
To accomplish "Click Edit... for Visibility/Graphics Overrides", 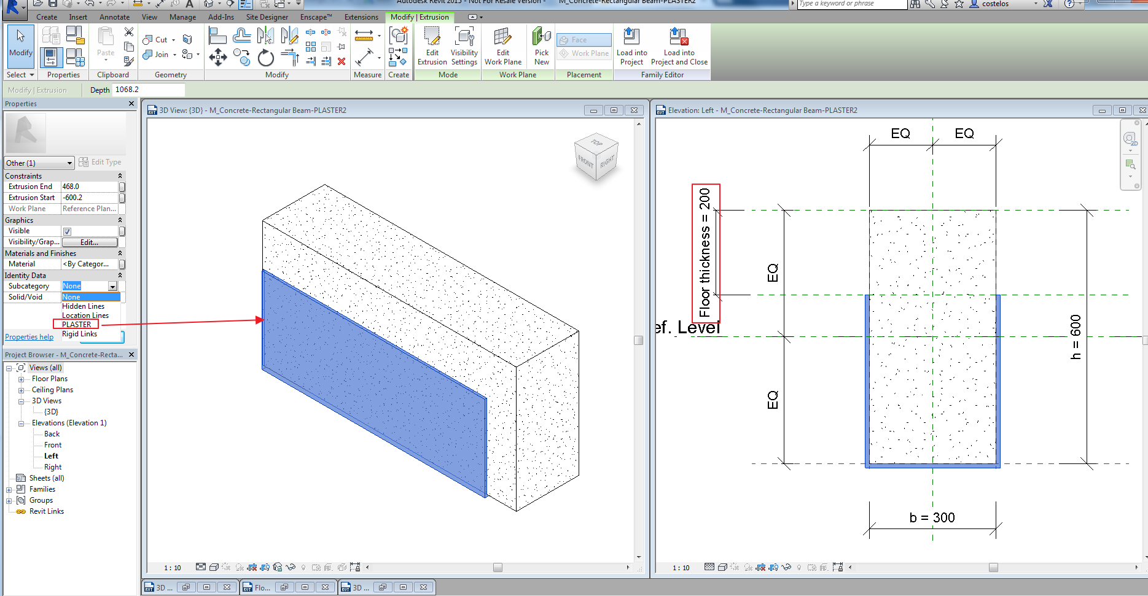I will point(89,242).
